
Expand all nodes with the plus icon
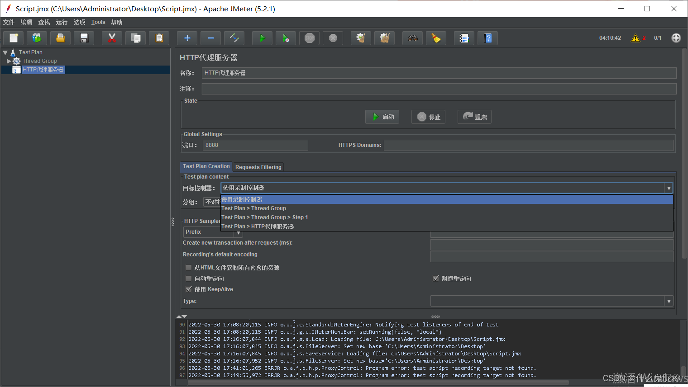187,38
